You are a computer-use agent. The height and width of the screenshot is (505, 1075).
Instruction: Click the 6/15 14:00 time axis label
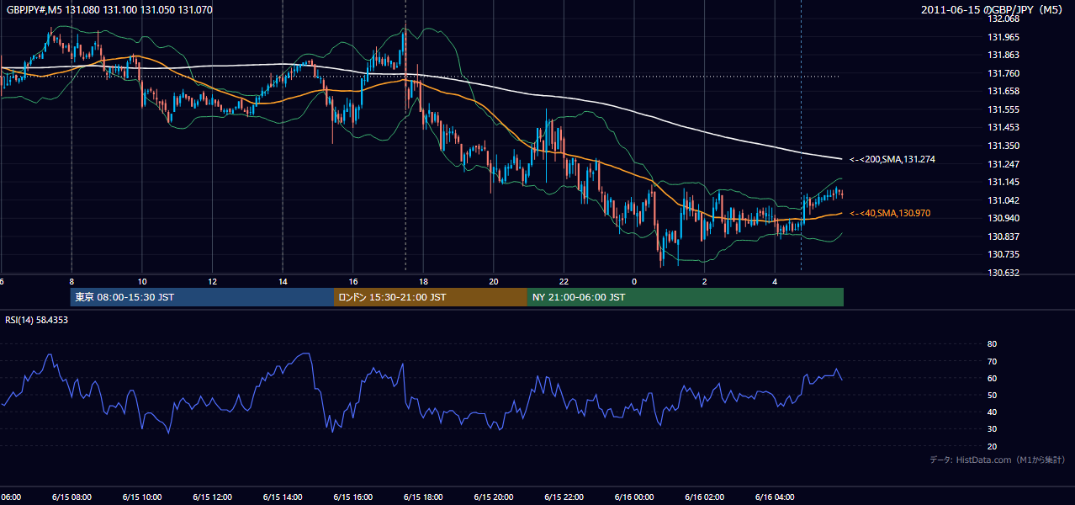[x=283, y=497]
